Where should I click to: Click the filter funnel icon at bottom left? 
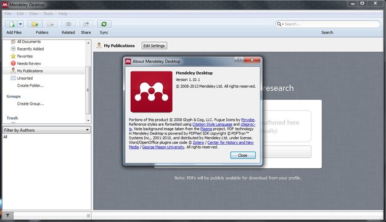[x=7, y=216]
